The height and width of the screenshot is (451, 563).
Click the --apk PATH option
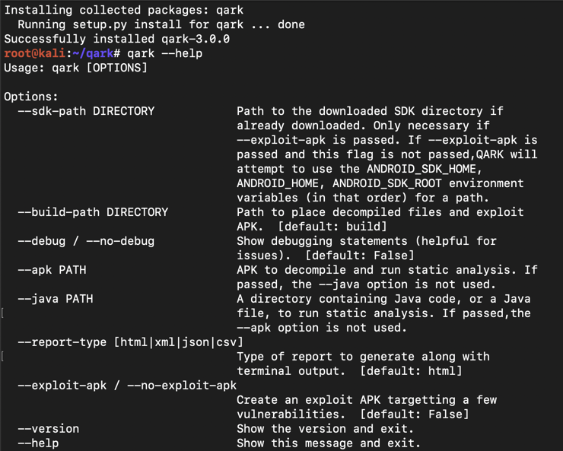pos(52,270)
